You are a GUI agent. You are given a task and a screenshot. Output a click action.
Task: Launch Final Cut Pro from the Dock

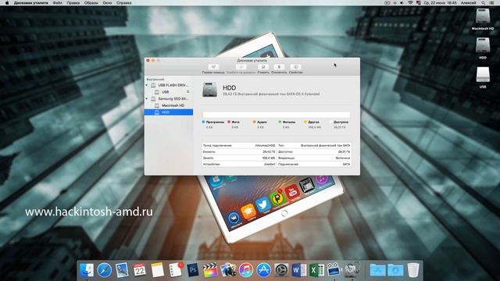tap(210, 270)
